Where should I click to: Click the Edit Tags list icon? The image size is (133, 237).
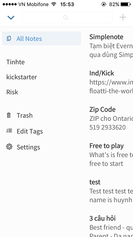pos(9,131)
